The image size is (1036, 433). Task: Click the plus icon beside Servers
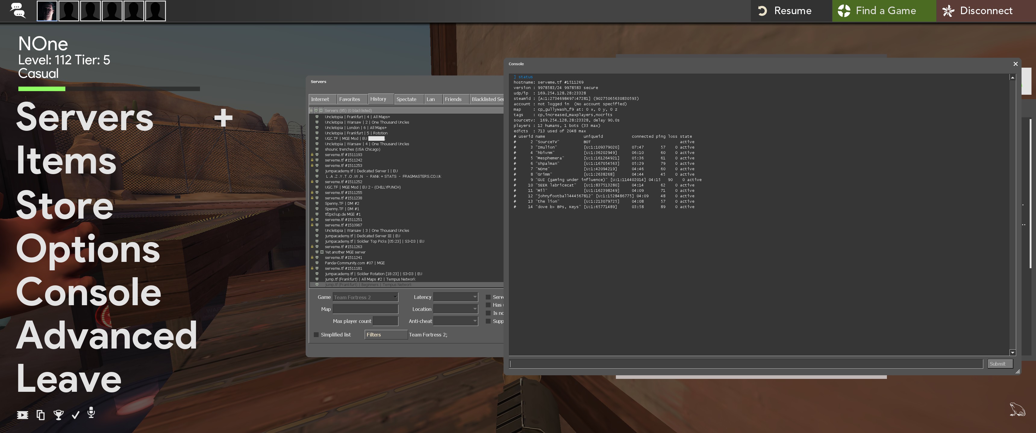pyautogui.click(x=223, y=118)
